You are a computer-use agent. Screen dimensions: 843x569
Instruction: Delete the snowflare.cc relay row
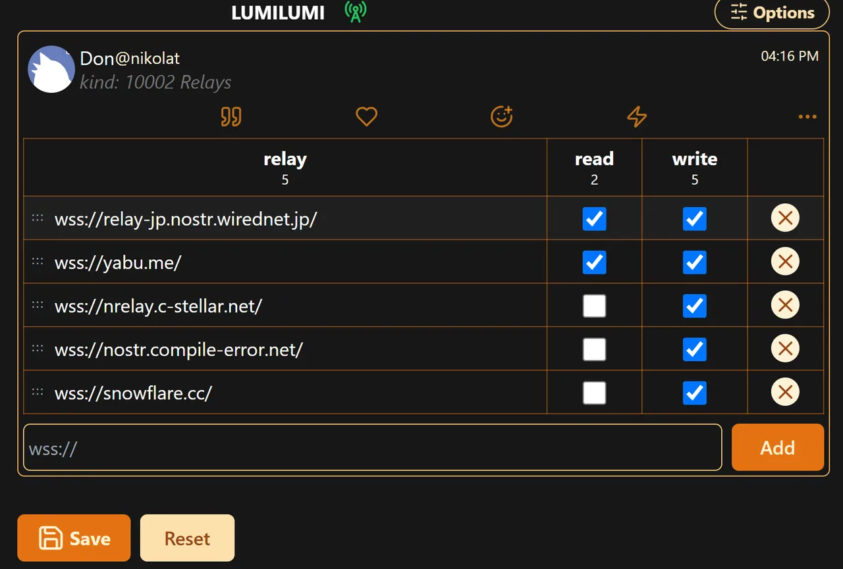(785, 393)
